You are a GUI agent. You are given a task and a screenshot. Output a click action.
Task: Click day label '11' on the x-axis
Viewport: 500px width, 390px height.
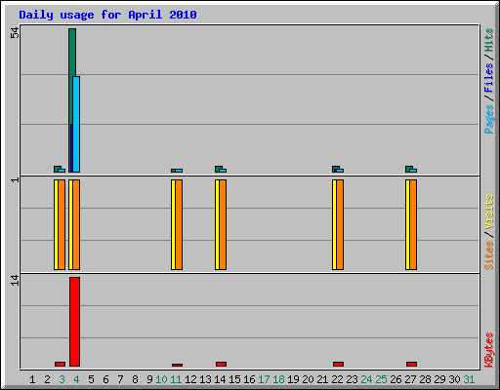176,379
